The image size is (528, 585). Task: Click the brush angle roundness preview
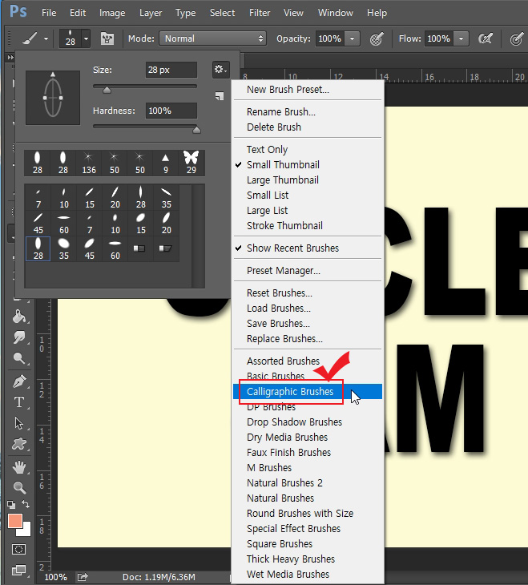pos(53,98)
